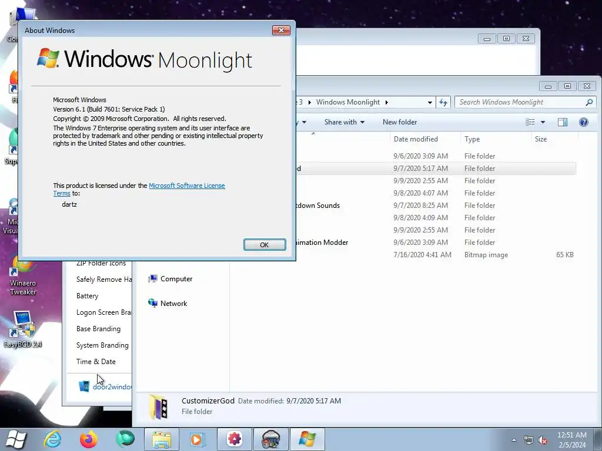Select Battery in the left list
Viewport: 602px width, 451px height.
(x=87, y=296)
